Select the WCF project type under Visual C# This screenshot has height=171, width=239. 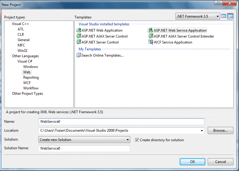(x=27, y=83)
